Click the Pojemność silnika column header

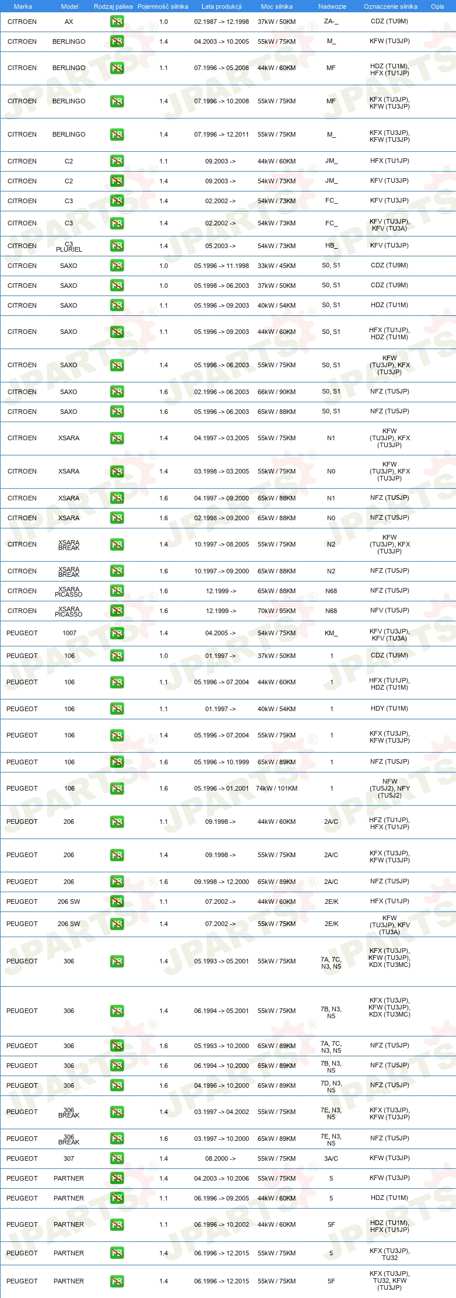(x=163, y=6)
